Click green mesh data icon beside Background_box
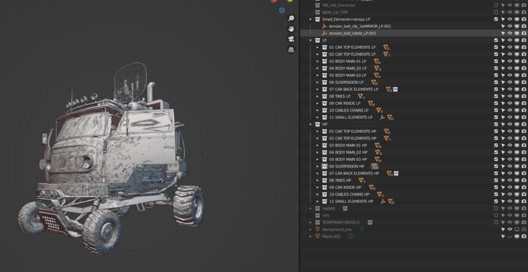This screenshot has width=528, height=272. pos(361,229)
